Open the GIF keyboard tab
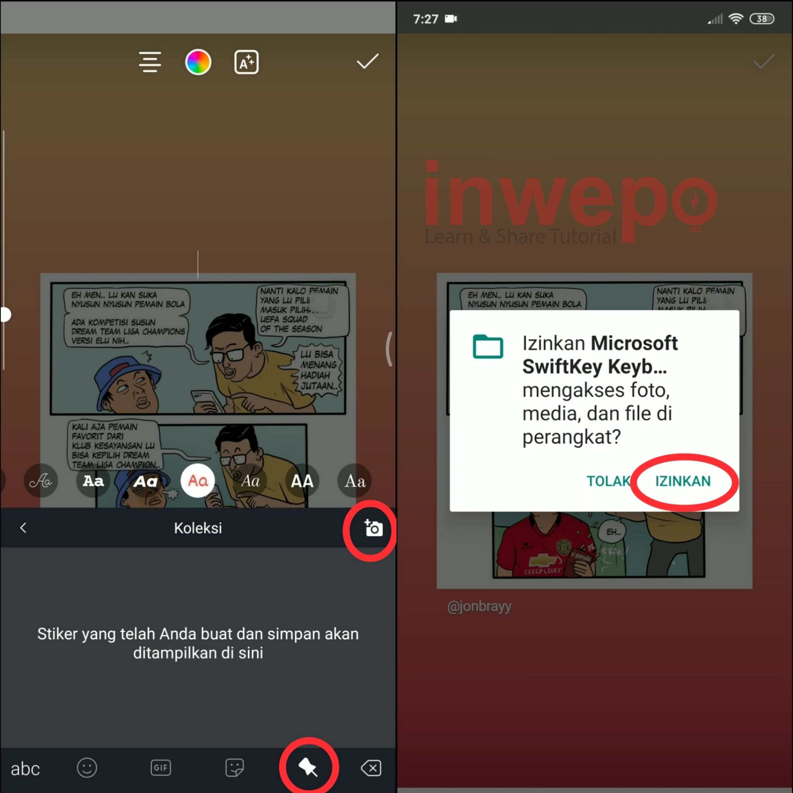This screenshot has width=793, height=793. [160, 767]
